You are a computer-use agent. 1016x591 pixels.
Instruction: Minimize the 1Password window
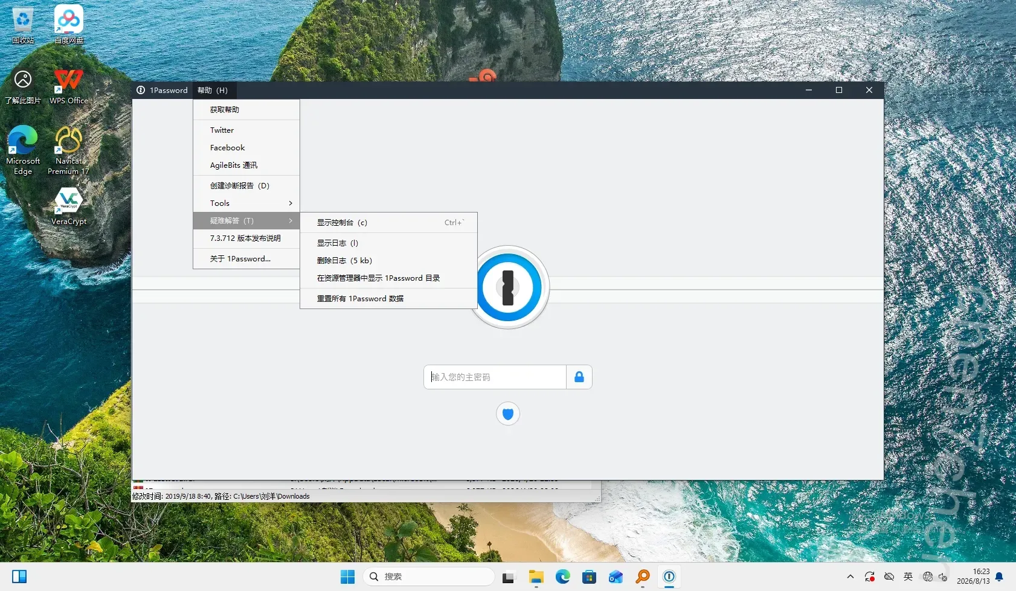coord(809,90)
